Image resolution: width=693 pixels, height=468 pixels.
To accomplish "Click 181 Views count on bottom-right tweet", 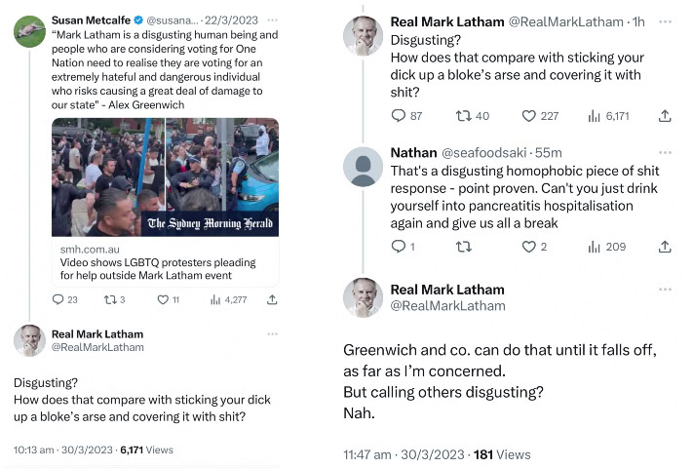I will (502, 454).
